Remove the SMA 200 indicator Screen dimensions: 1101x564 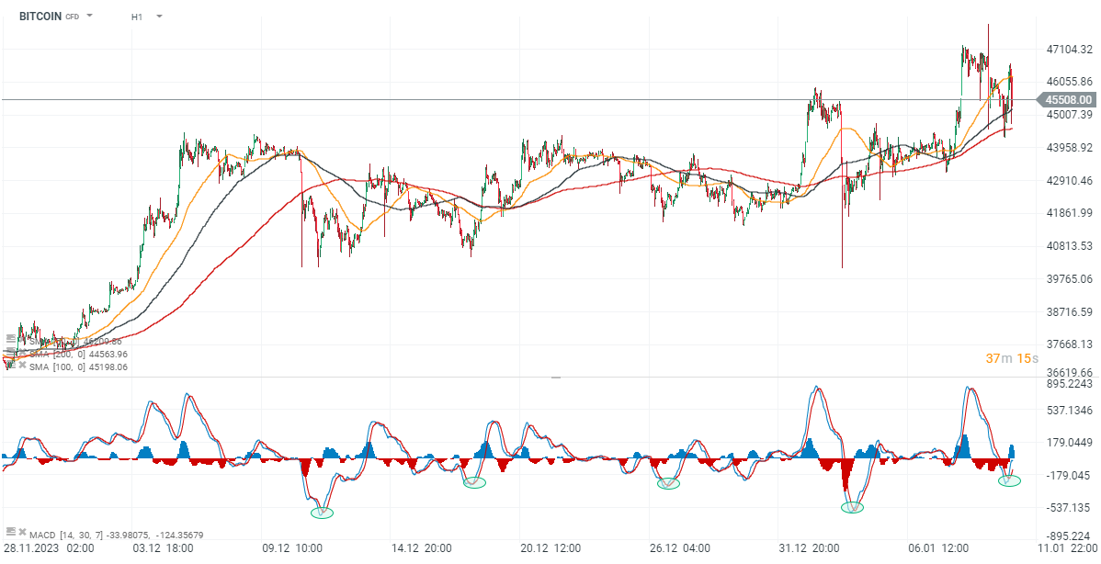click(x=21, y=354)
